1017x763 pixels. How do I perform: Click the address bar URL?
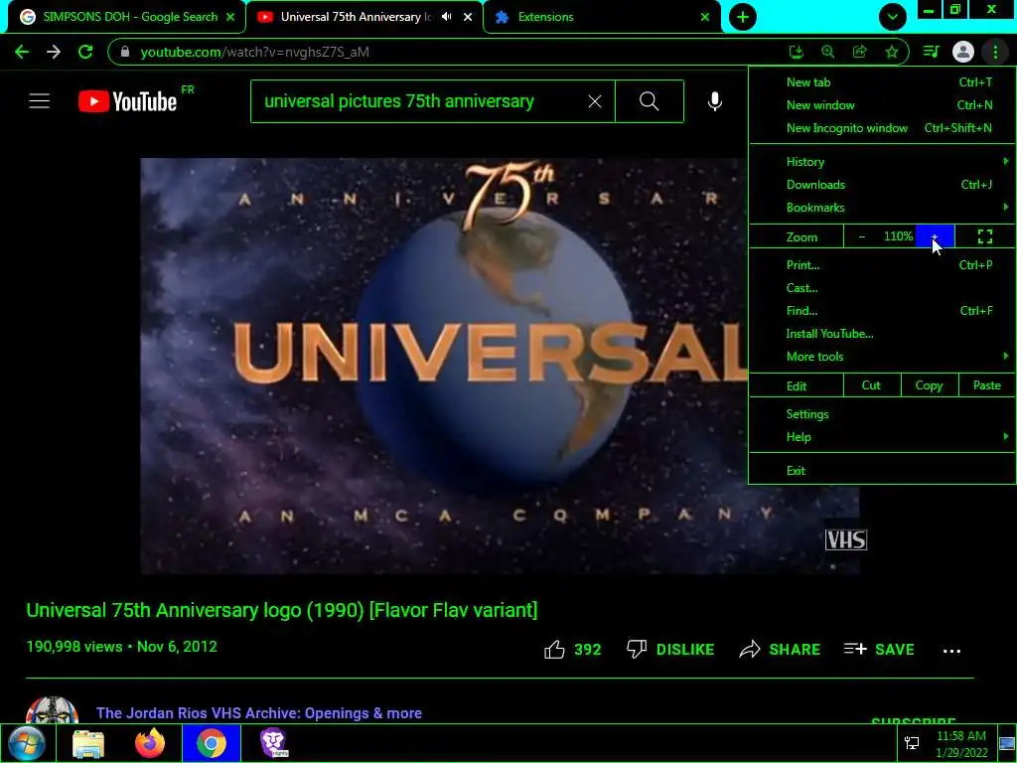[x=254, y=52]
